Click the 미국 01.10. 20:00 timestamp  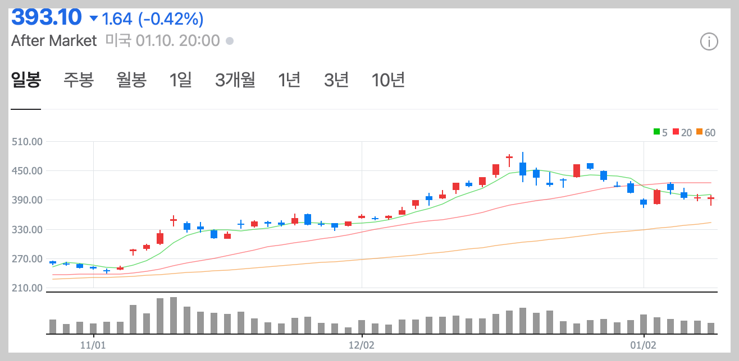[x=163, y=41]
